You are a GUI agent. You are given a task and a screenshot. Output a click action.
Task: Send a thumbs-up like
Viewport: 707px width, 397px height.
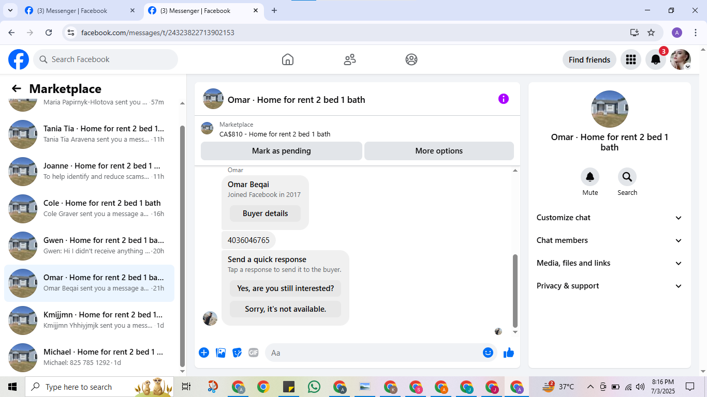[x=509, y=353]
